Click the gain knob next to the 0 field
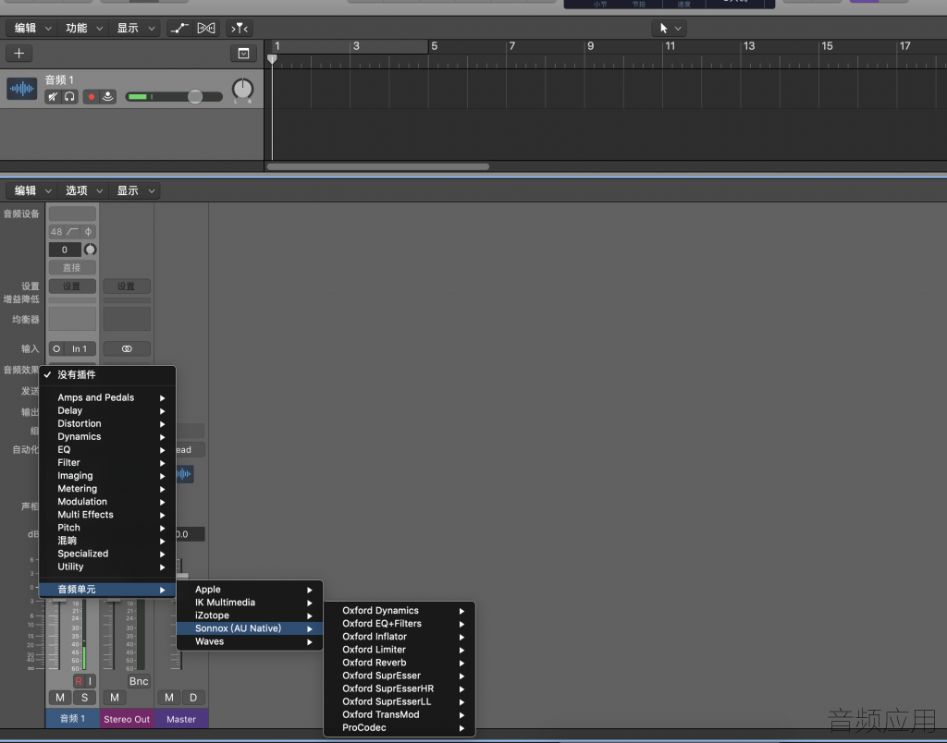947x743 pixels. tap(90, 250)
